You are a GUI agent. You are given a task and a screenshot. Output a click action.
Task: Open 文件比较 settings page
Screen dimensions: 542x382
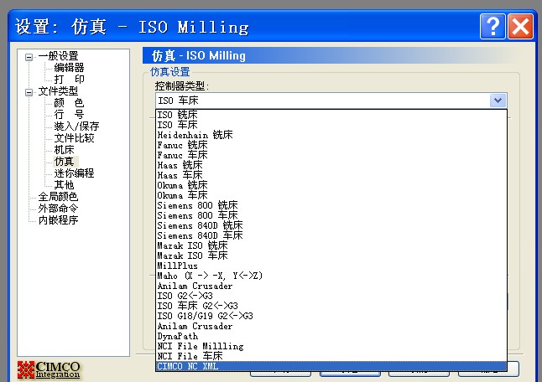pos(74,137)
